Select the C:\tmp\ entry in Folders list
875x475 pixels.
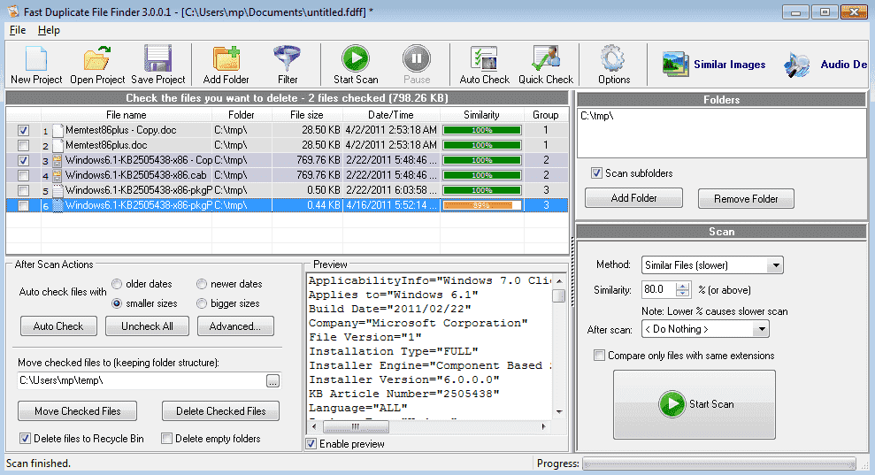coord(597,116)
